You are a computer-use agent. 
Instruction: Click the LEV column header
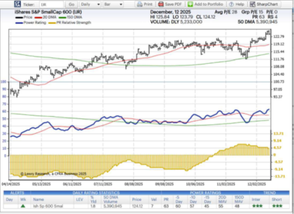click(x=79, y=199)
